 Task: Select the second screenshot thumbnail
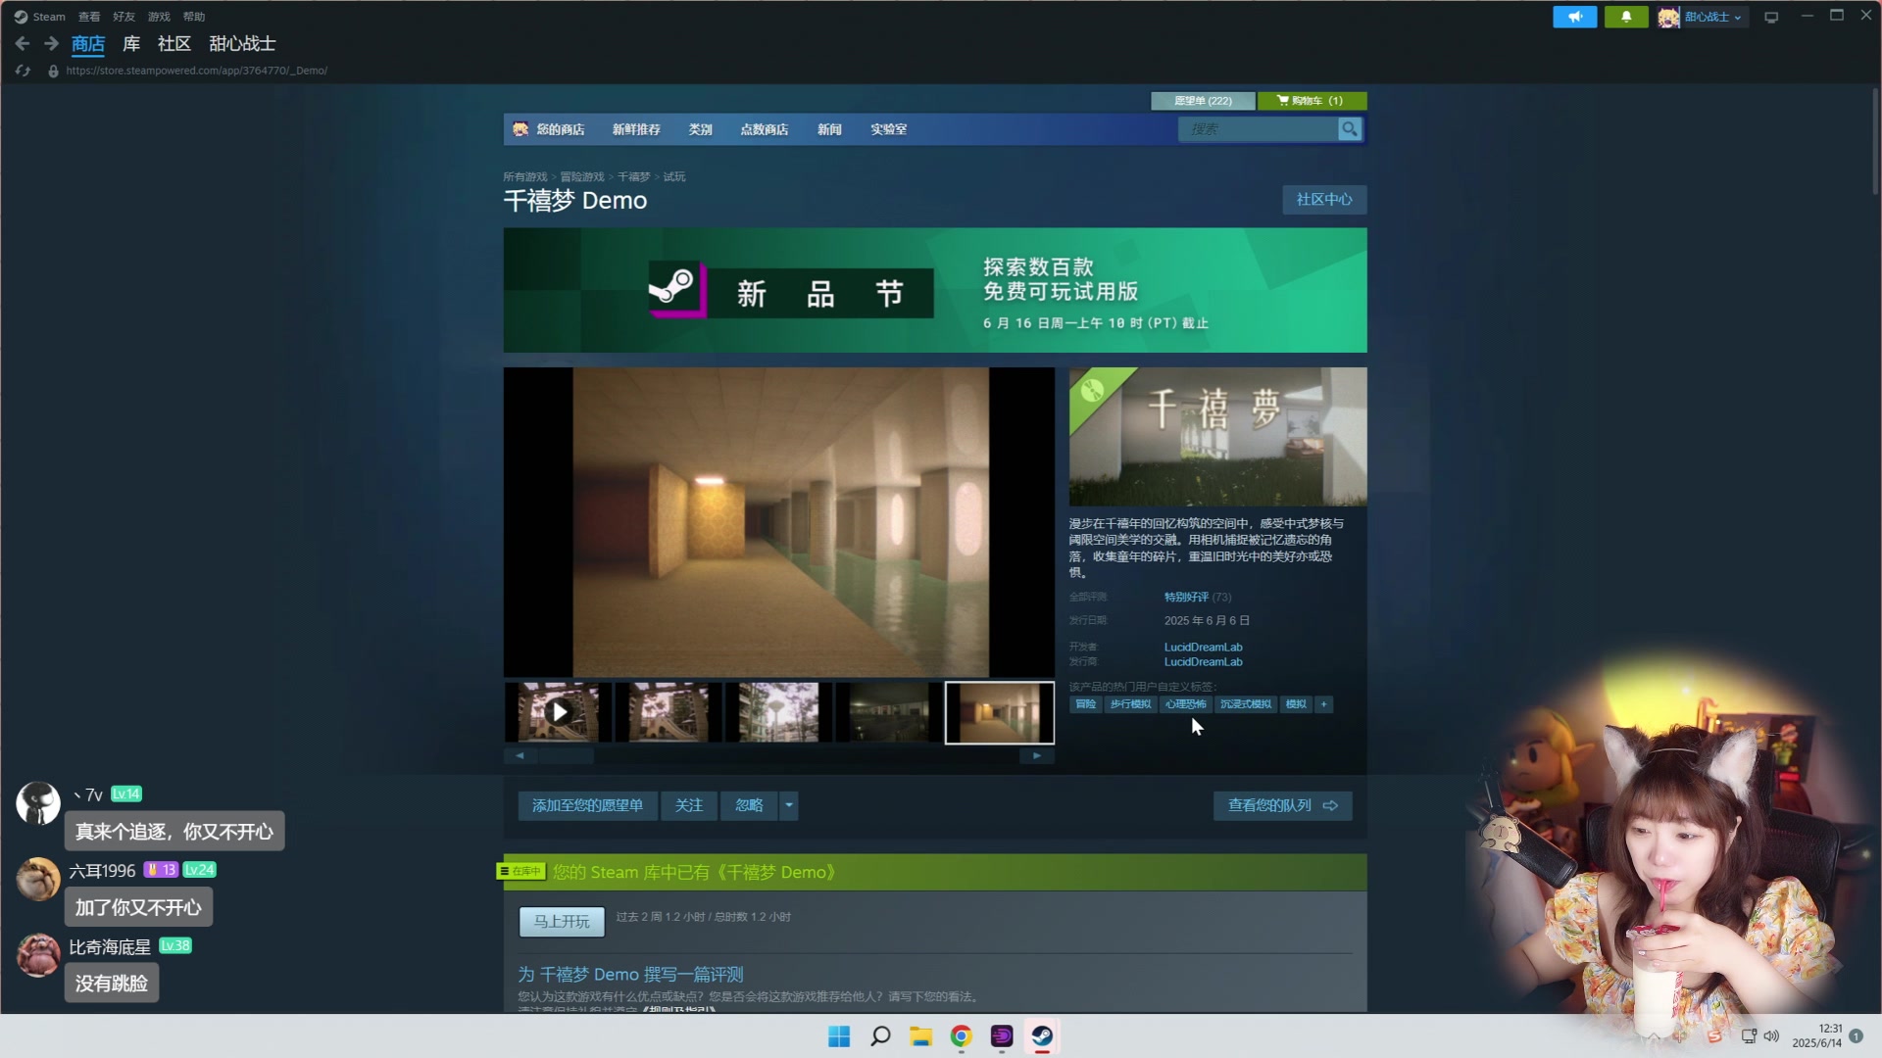coord(669,712)
